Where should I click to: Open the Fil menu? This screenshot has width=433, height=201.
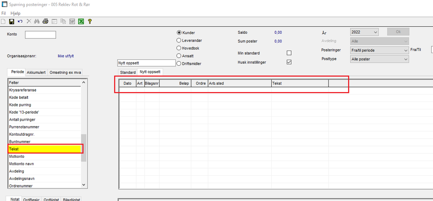pyautogui.click(x=3, y=13)
